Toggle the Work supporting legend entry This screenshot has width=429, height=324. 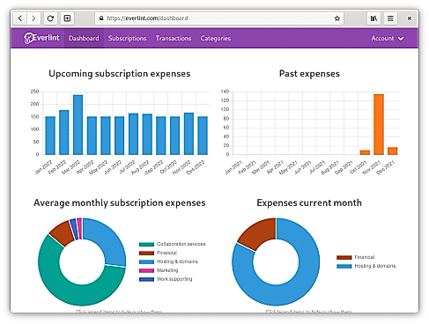pos(166,279)
